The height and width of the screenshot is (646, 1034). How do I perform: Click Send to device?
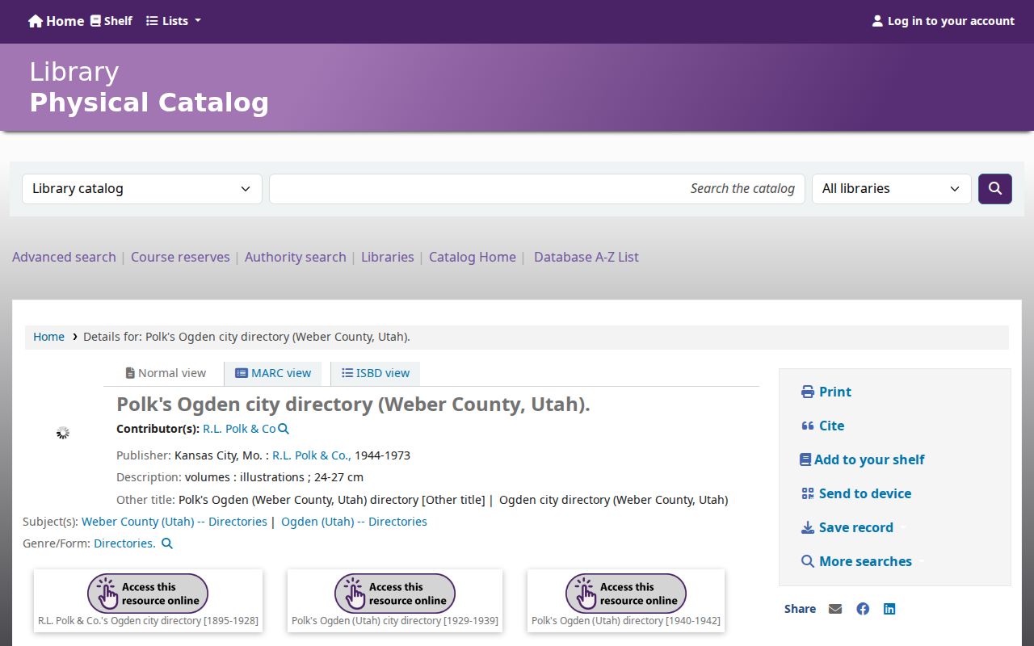pos(856,493)
